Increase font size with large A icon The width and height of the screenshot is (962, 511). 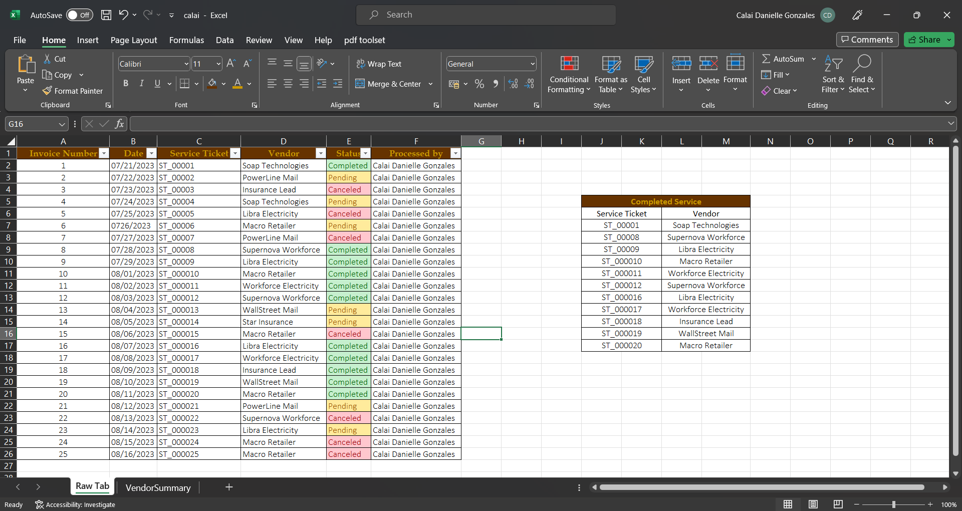(x=231, y=64)
